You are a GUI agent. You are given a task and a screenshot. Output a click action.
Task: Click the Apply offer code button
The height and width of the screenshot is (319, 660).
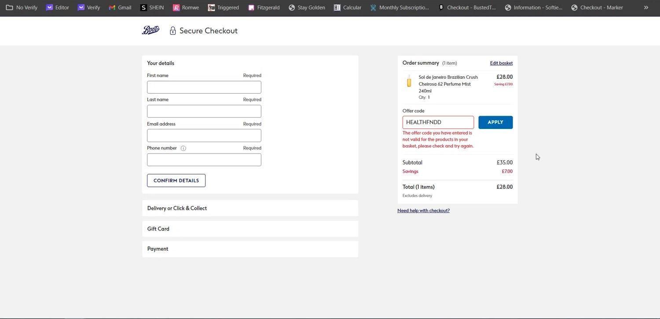coord(495,122)
